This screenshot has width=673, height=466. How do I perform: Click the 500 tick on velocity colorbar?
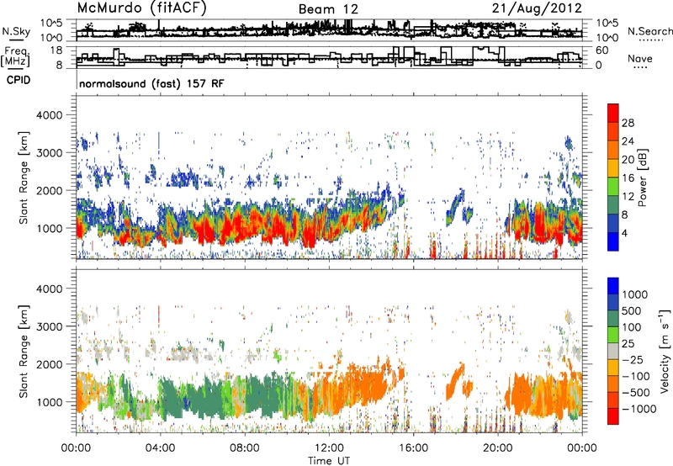pyautogui.click(x=632, y=310)
